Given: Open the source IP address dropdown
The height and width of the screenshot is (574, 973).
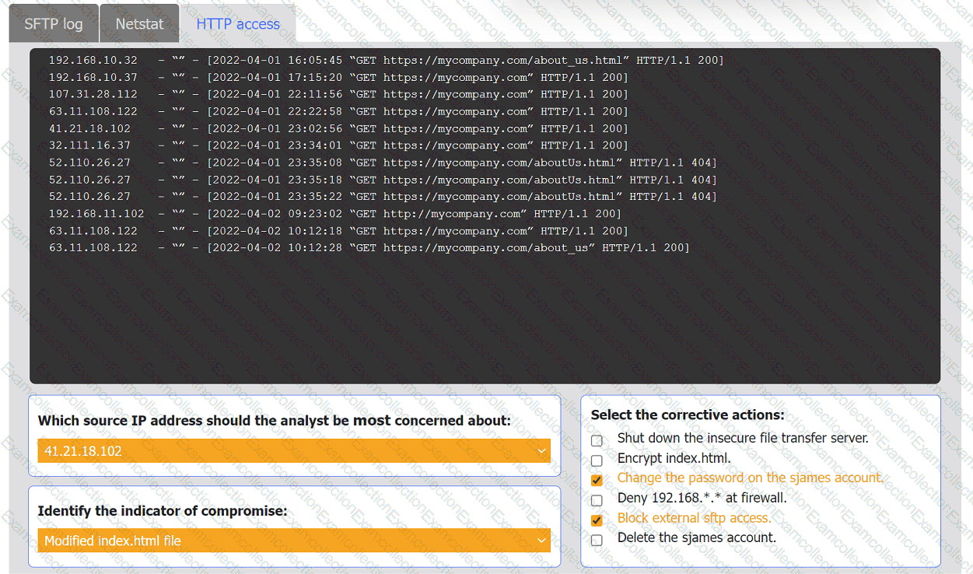Looking at the screenshot, I should click(293, 451).
